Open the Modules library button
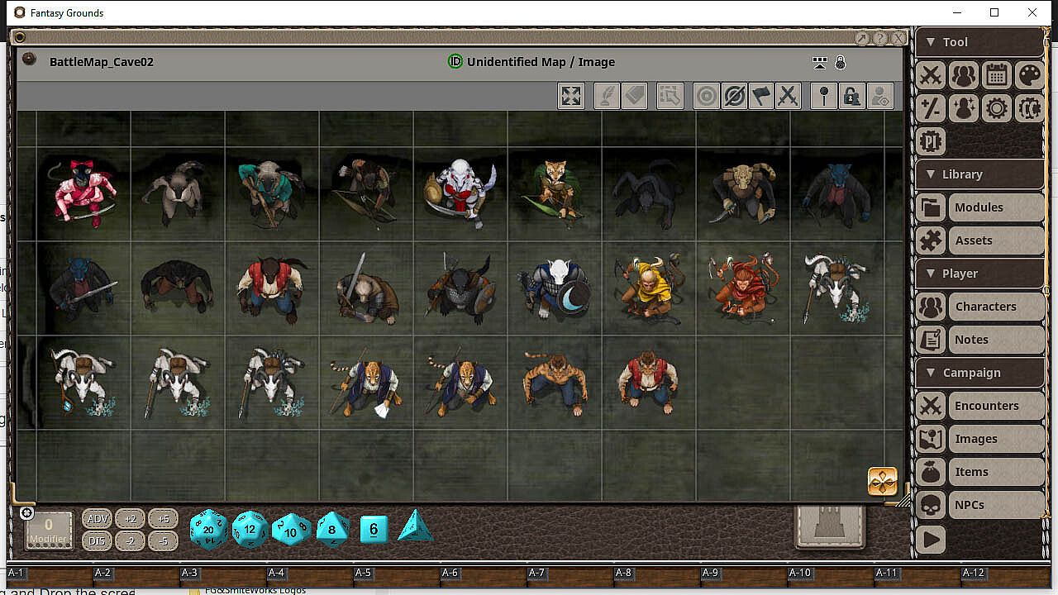The image size is (1058, 595). (x=996, y=207)
